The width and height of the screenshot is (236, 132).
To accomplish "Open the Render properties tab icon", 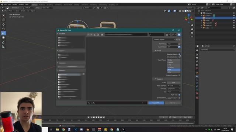I will [197, 55].
